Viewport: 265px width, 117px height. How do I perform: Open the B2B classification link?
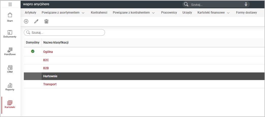tap(46, 68)
